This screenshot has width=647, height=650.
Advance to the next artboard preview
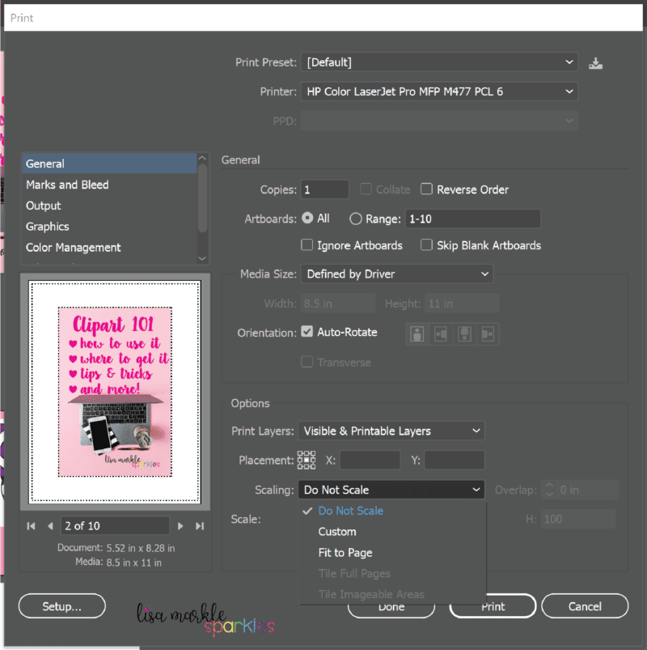(180, 525)
